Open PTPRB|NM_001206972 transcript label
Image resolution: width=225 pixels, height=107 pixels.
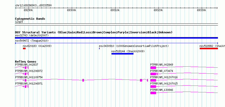[29, 71]
